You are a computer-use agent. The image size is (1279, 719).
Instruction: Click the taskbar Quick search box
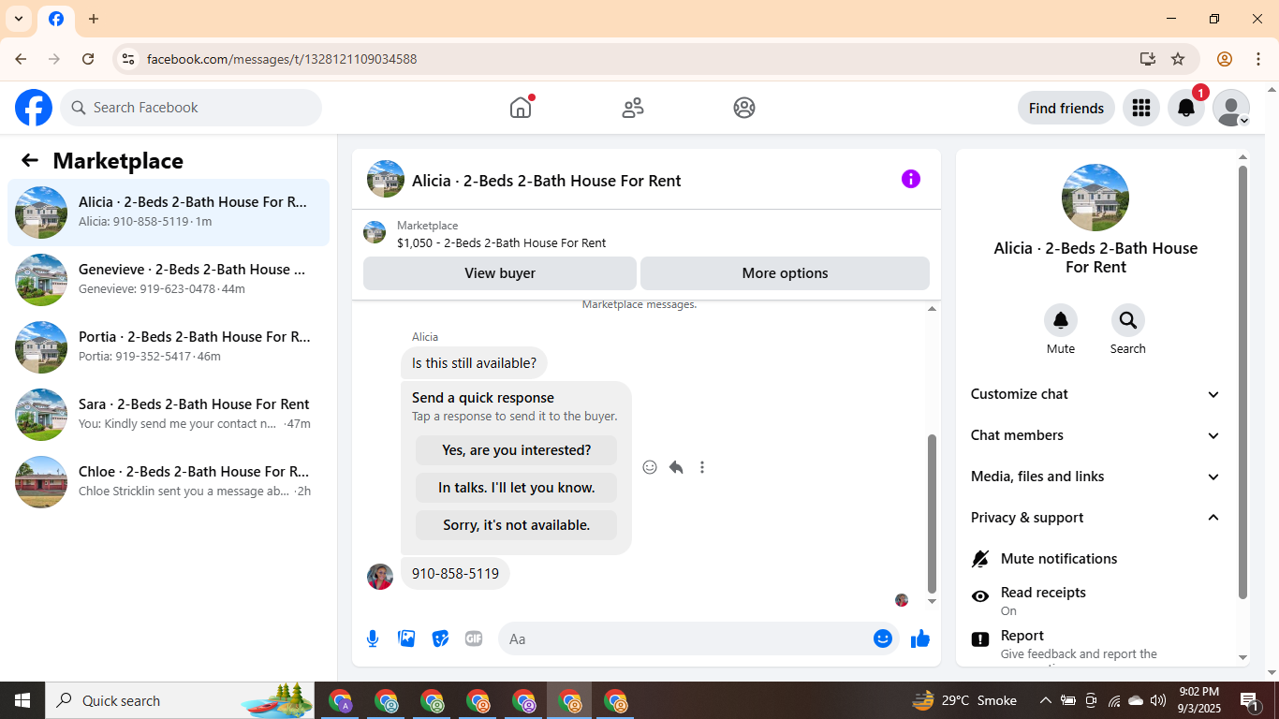coord(182,700)
